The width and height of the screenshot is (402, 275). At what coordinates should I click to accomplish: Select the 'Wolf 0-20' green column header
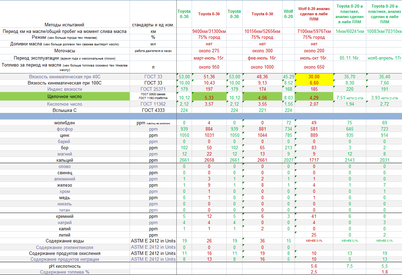[x=288, y=14]
